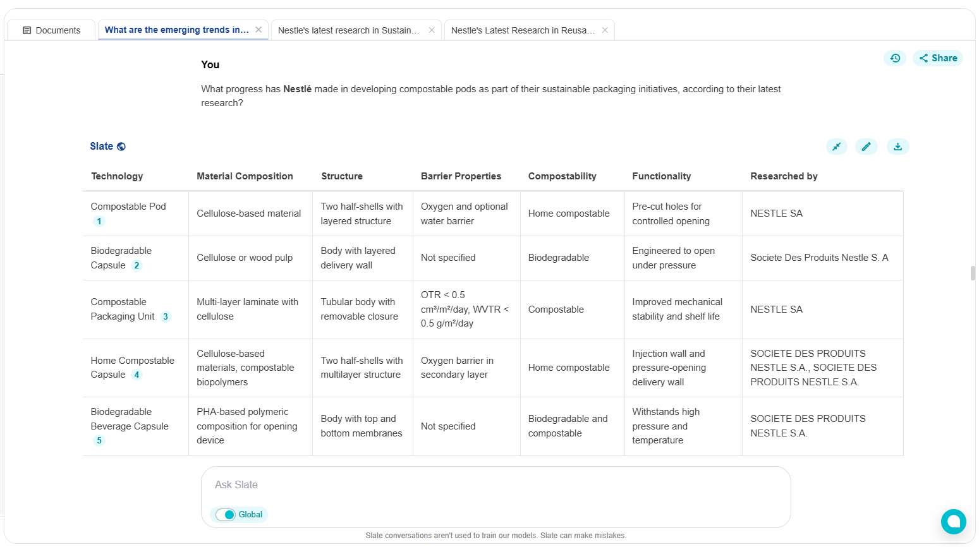Open citation 3 for Compostable Packaging Unit
Viewport: 979px width, 547px height.
coord(166,316)
